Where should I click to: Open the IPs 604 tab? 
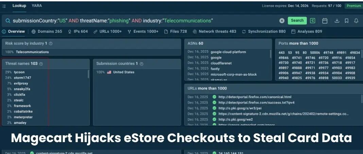coord(78,32)
